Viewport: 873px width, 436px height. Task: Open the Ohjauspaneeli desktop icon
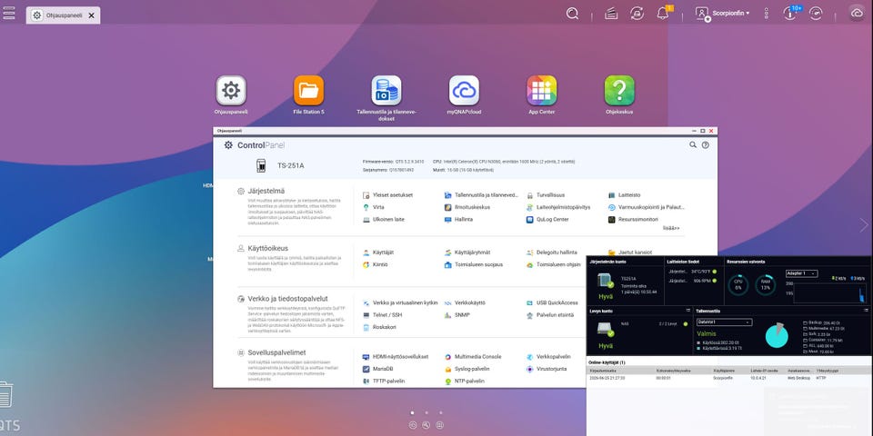231,91
